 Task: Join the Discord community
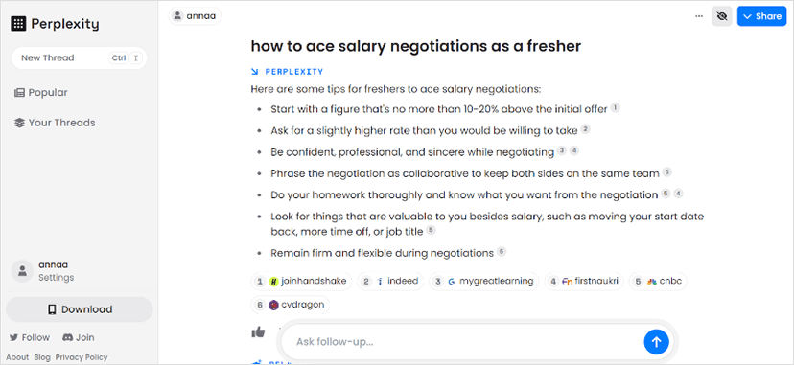point(79,338)
